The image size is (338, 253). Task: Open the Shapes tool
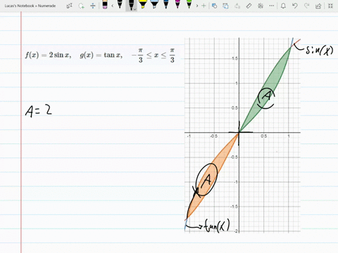point(214,6)
